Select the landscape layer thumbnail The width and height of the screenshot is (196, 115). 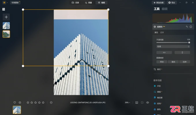(6, 34)
